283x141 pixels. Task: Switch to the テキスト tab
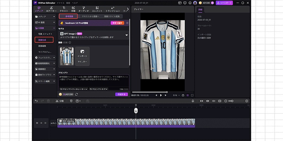[64, 9]
